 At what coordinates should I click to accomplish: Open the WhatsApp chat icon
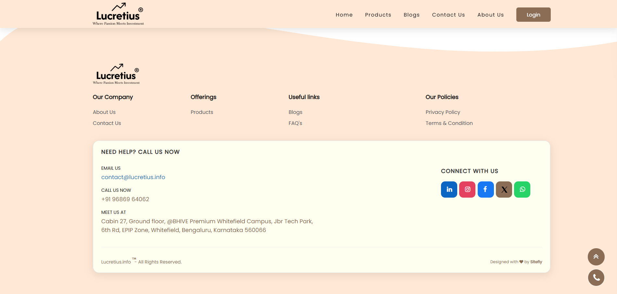pos(522,190)
